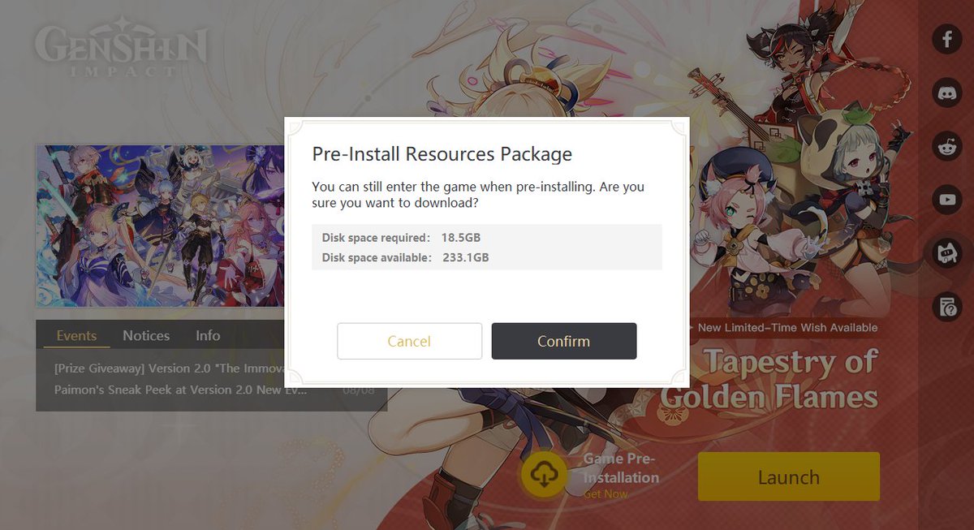Open the Reddit icon in sidebar

point(947,145)
